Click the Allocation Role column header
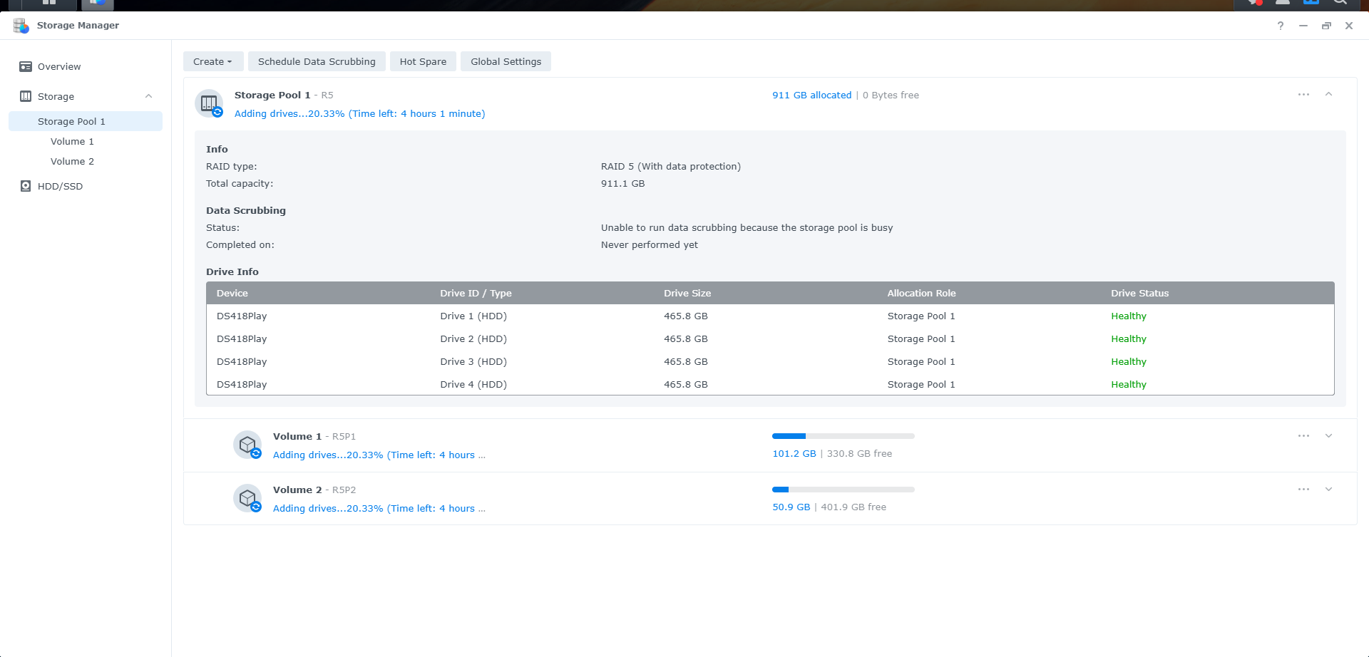 point(921,293)
